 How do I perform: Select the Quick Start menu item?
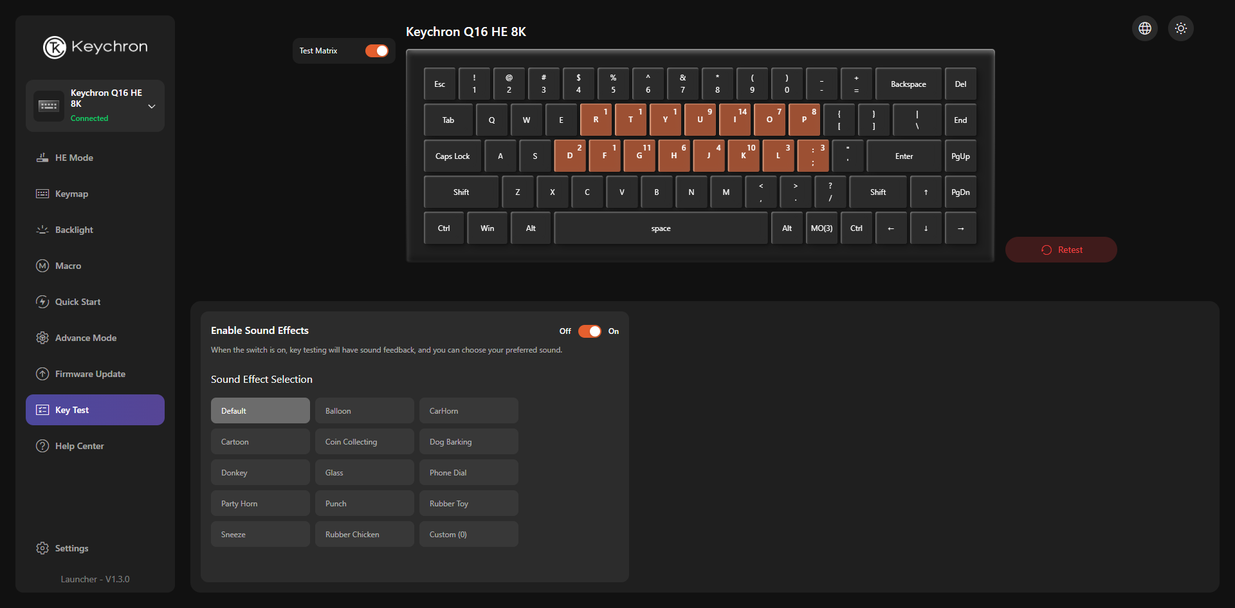pyautogui.click(x=77, y=302)
